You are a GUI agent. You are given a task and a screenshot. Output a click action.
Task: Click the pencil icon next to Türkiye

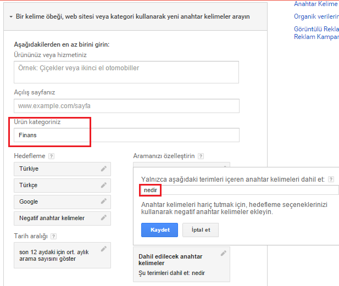103,169
